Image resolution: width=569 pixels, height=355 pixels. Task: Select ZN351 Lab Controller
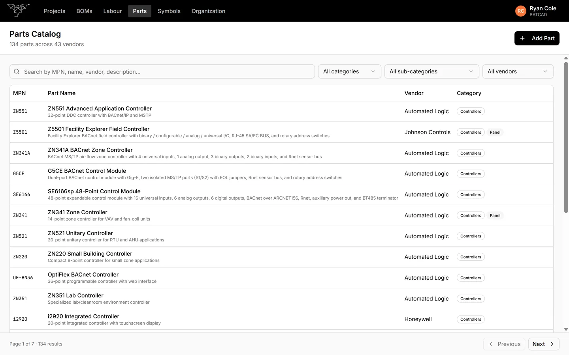pyautogui.click(x=281, y=299)
